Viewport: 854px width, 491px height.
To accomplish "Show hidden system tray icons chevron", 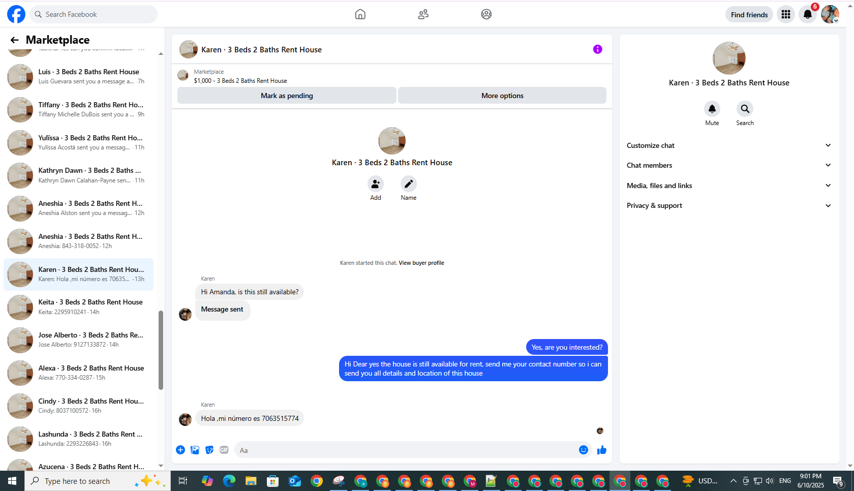I will [x=733, y=481].
